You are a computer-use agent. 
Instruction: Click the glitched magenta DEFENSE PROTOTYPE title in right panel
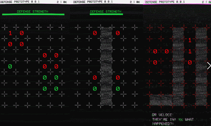pyautogui.click(x=165, y=2)
